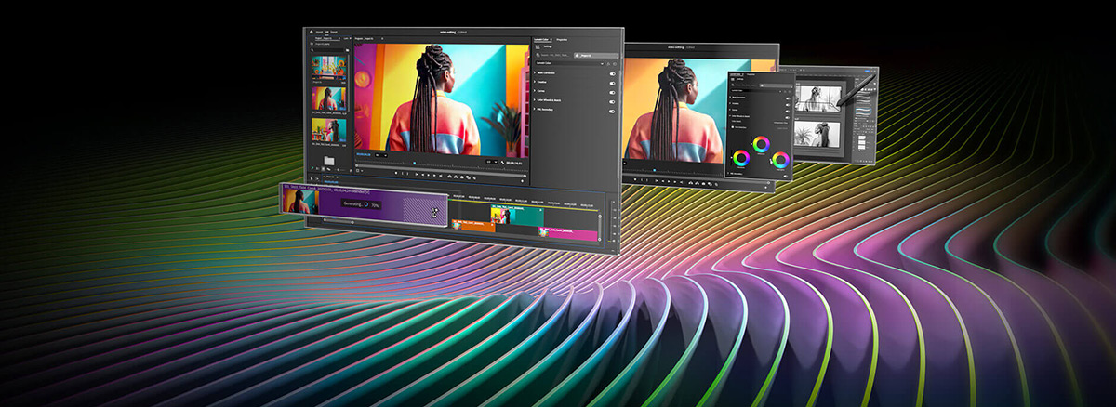
Task: Toggle the Curves section switch in the main window
Action: click(612, 93)
